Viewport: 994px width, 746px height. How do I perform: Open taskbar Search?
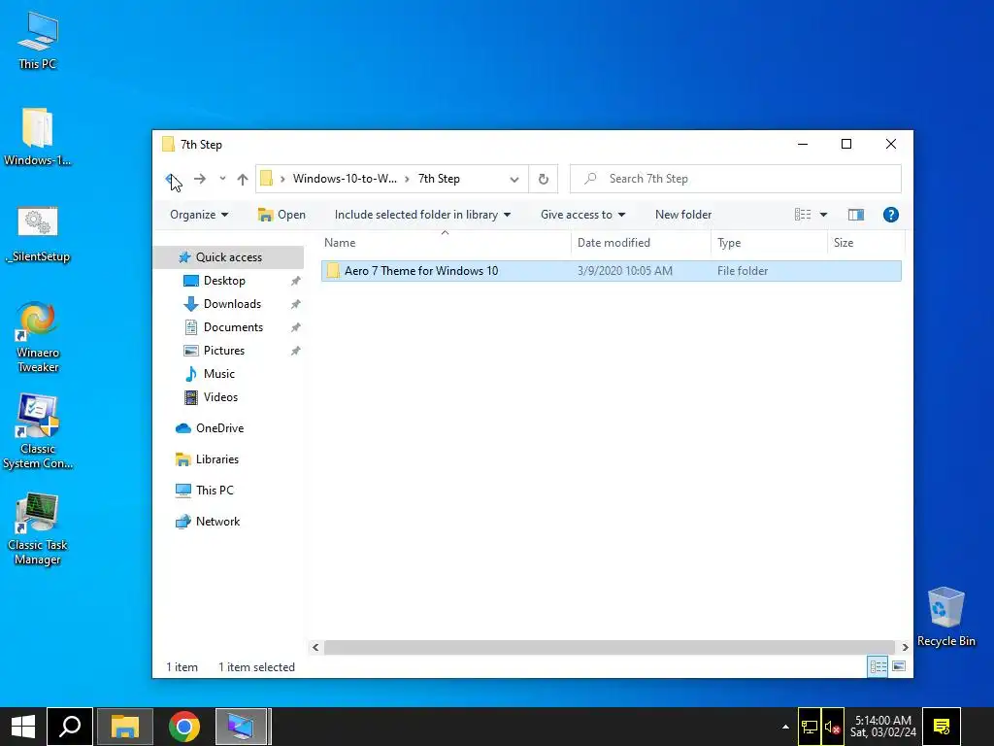click(70, 727)
